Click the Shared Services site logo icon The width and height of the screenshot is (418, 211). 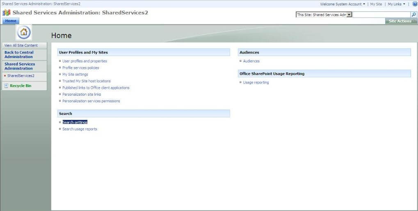(6, 13)
